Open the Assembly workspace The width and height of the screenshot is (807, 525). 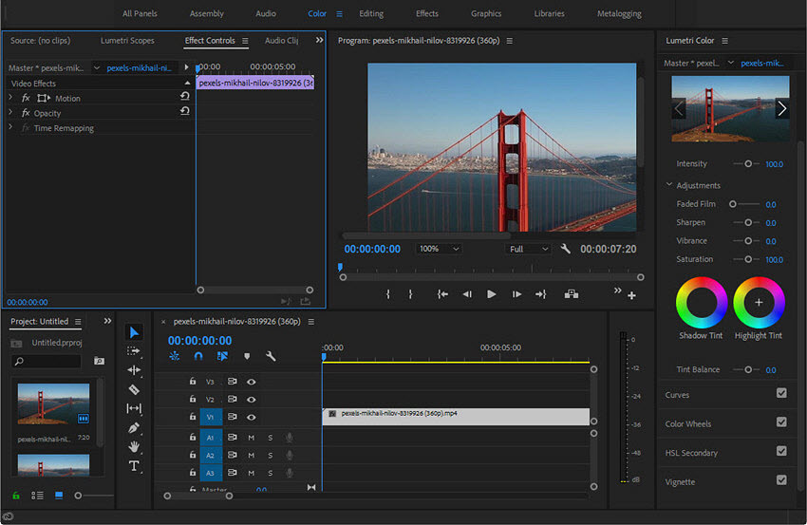pos(206,14)
